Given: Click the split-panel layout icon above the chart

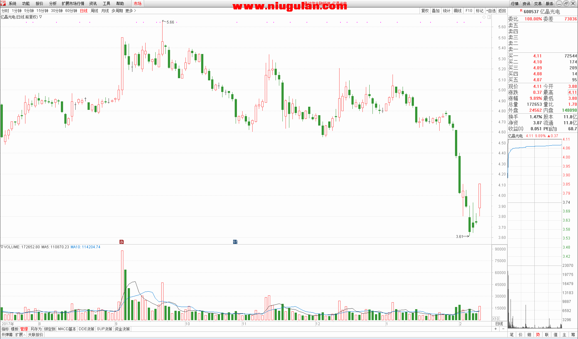Looking at the screenshot, I should pyautogui.click(x=489, y=17).
